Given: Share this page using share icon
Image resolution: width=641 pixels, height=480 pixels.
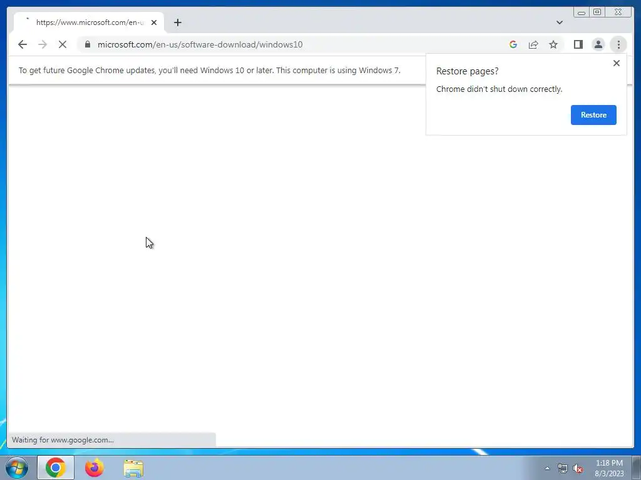Looking at the screenshot, I should (533, 44).
